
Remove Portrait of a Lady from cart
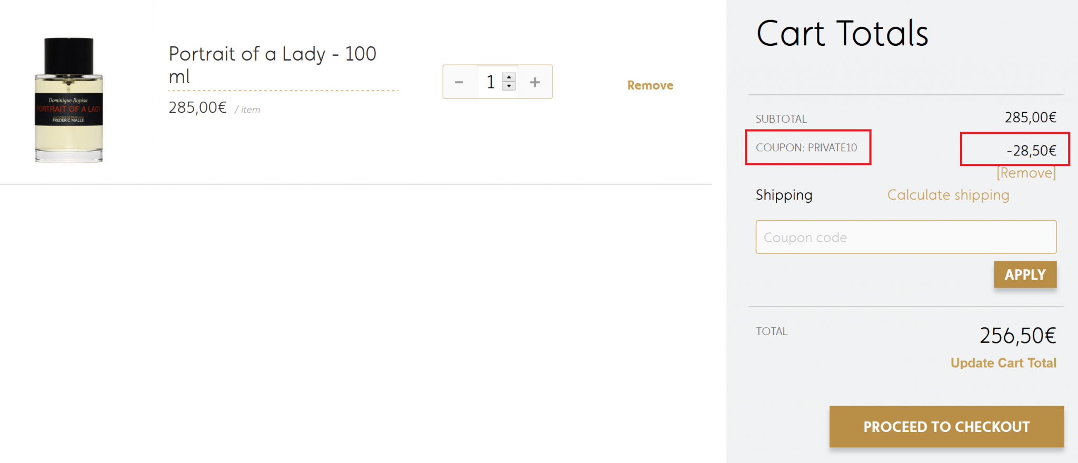pos(650,85)
